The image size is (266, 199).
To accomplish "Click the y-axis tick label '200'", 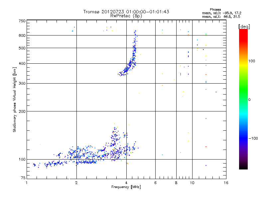I will tap(22, 111).
